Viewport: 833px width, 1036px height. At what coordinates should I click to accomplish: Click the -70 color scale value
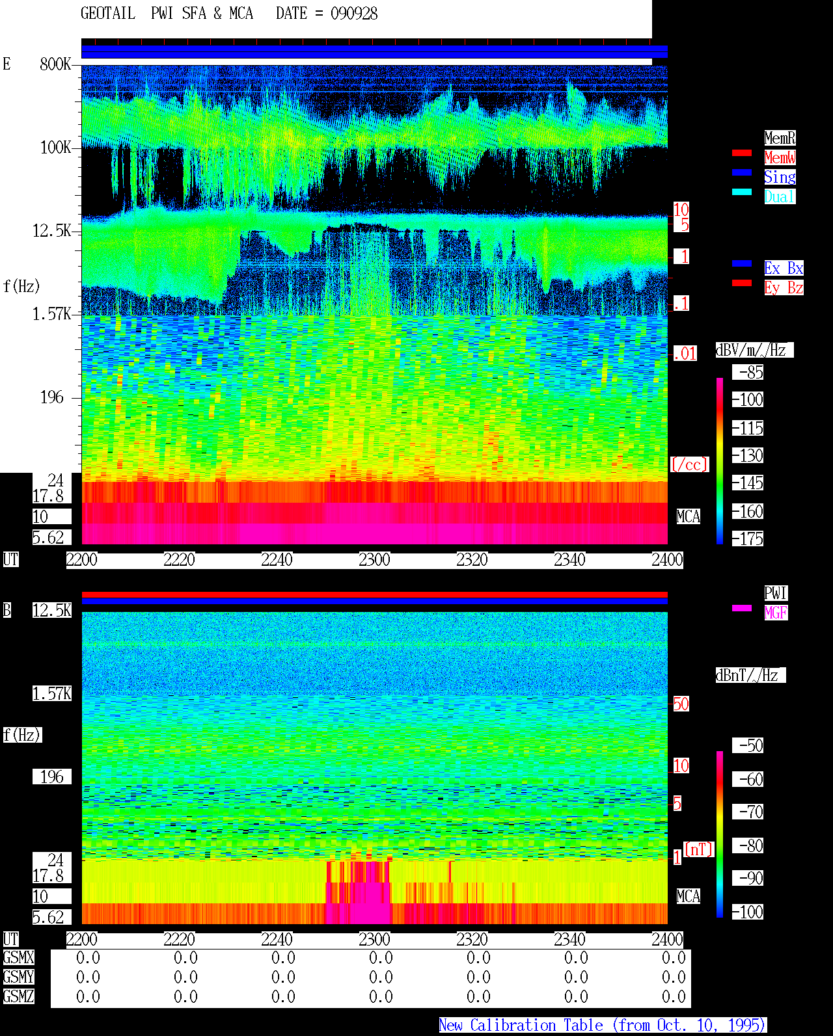point(748,812)
